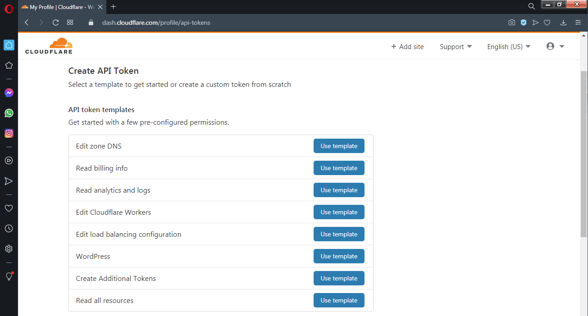Viewport: 588px width, 316px height.
Task: Open the Opera menu logo
Action: (x=9, y=8)
